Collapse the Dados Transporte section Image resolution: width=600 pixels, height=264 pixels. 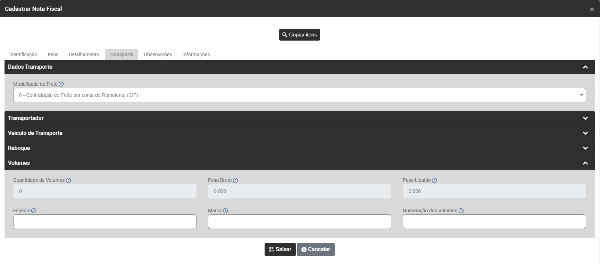point(585,67)
